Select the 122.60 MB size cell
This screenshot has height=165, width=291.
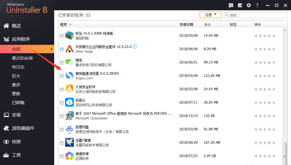212,76
